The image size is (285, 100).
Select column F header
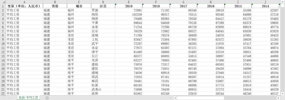156,2
